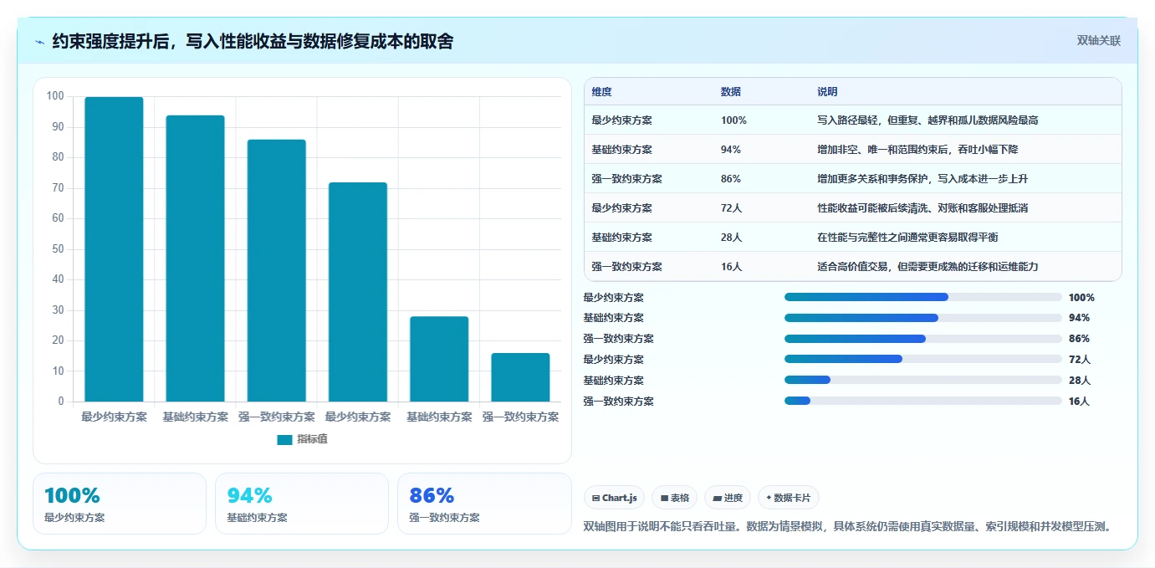Viewport: 1155px width, 568px height.
Task: Click table cell 在性能与完整性之间通常更容易取得平衡
Action: pyautogui.click(x=907, y=238)
